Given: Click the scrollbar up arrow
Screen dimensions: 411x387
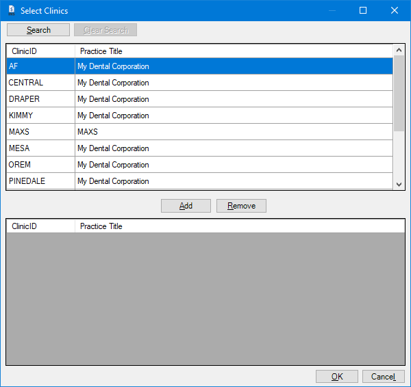Looking at the screenshot, I should point(399,50).
